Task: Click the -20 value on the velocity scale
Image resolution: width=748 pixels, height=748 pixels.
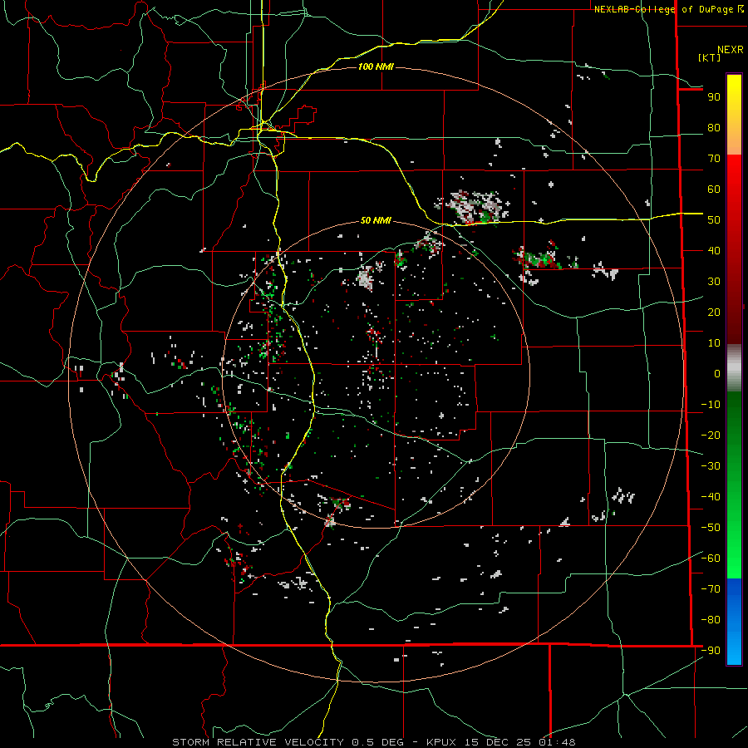Action: pyautogui.click(x=711, y=436)
